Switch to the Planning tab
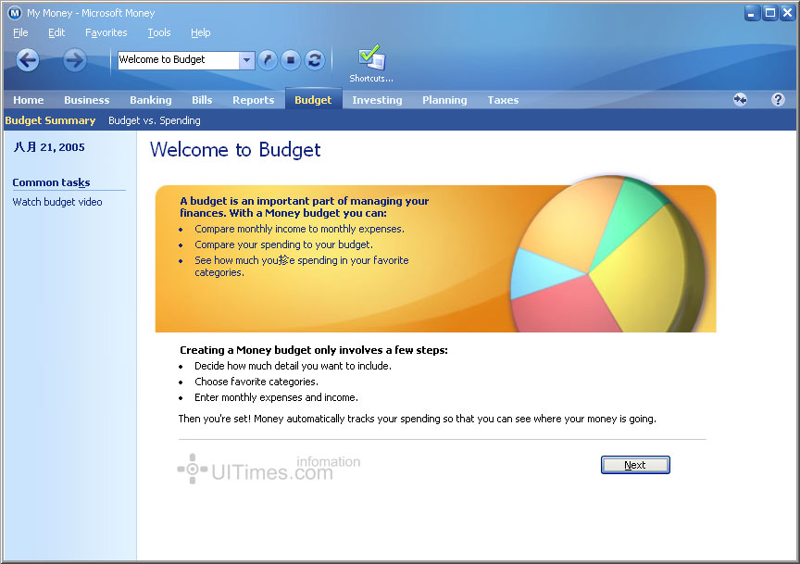Viewport: 800px width, 564px height. (444, 100)
